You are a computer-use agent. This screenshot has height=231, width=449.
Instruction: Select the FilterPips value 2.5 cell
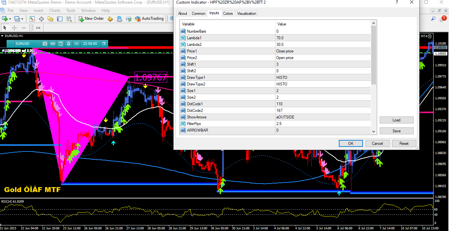(x=323, y=124)
